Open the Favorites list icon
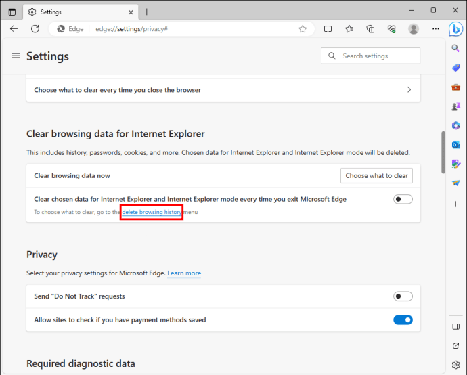 click(349, 29)
